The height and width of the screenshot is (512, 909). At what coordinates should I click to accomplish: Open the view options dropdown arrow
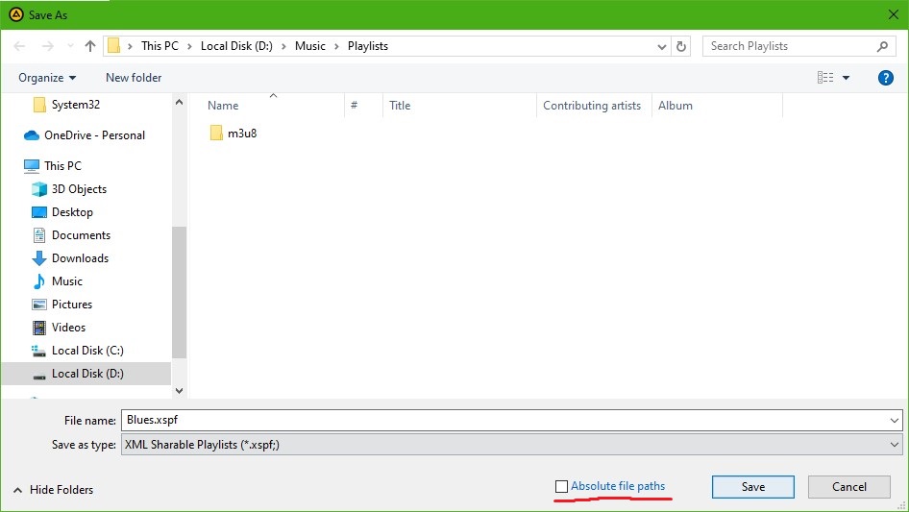click(x=846, y=78)
